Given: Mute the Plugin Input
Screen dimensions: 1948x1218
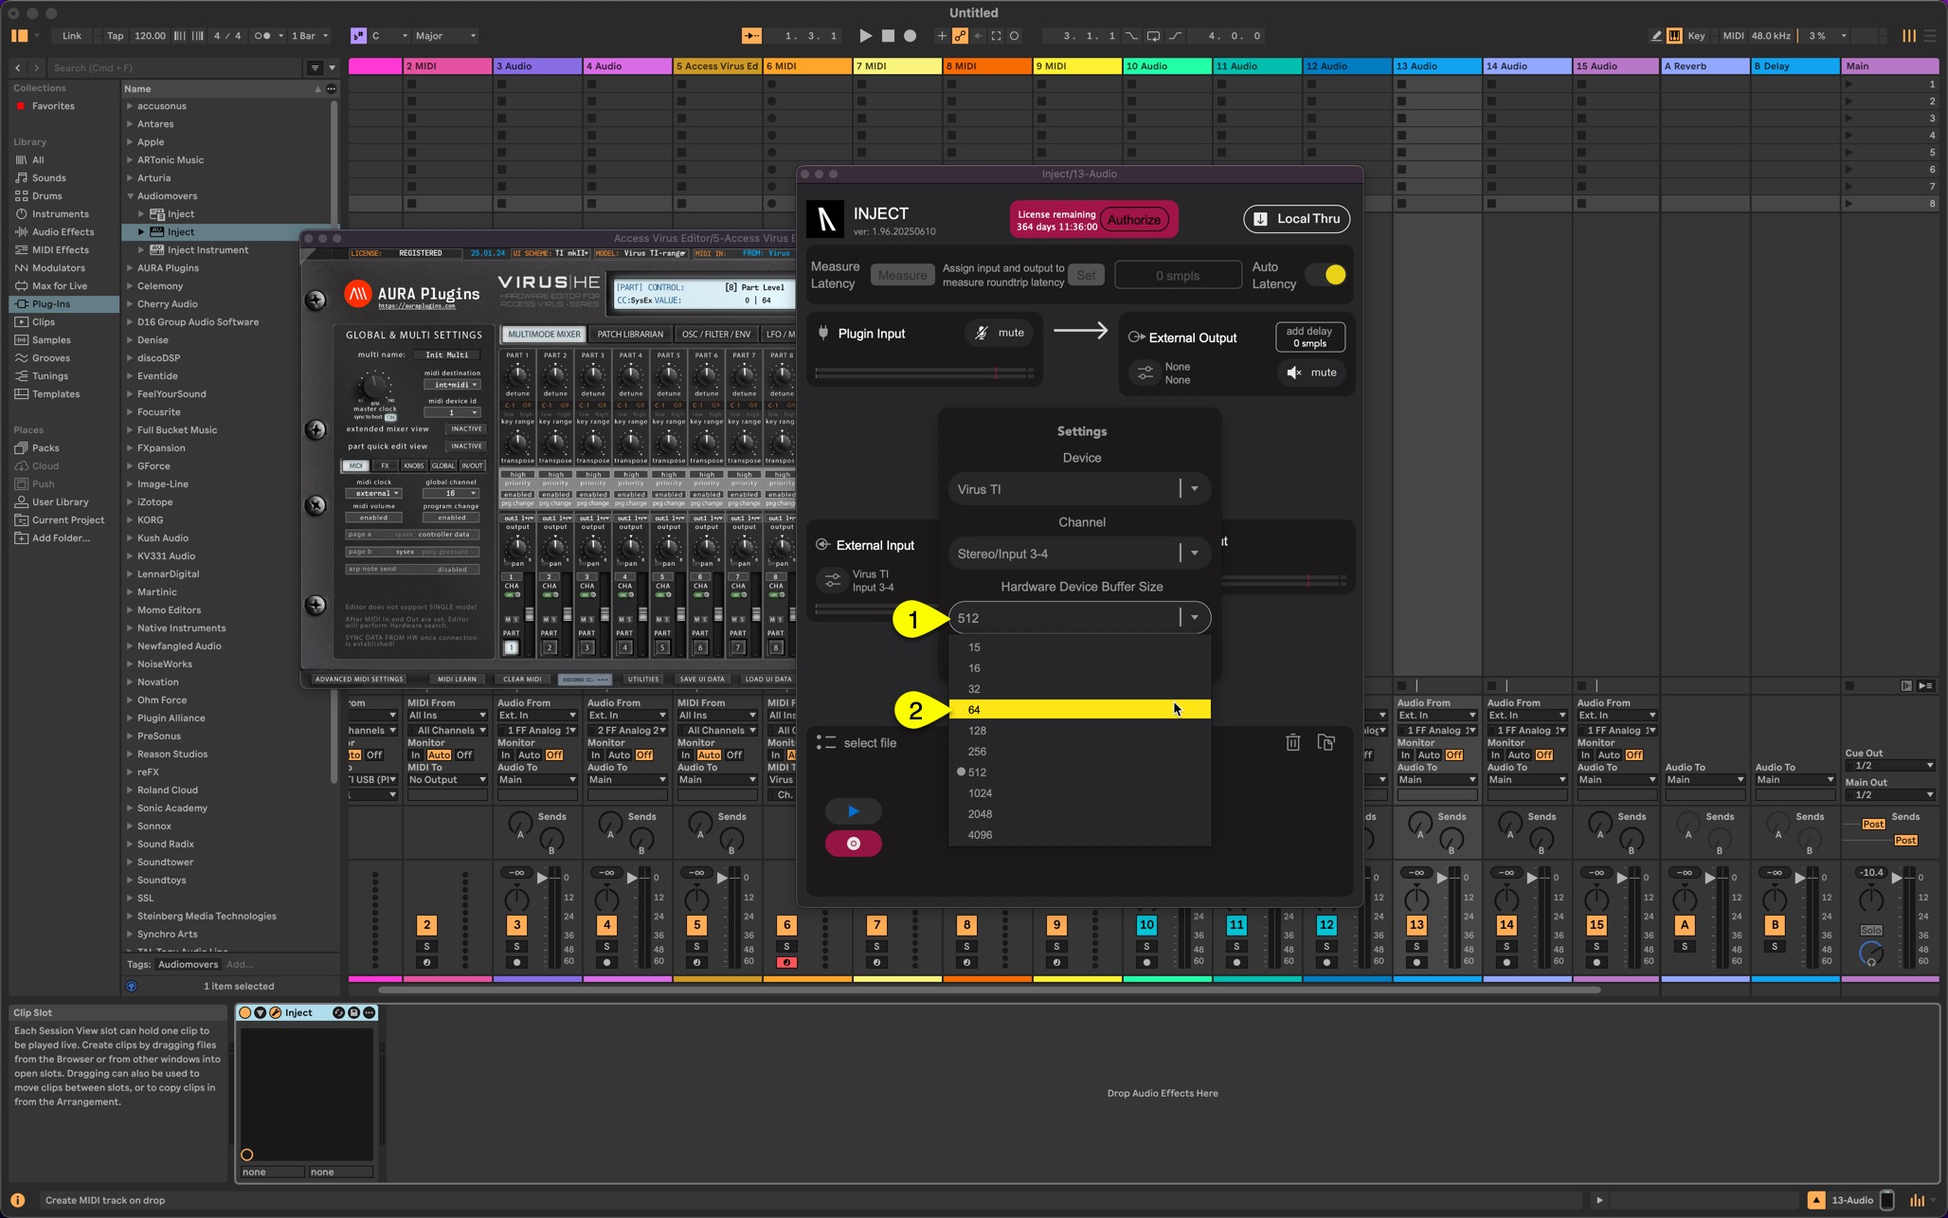Looking at the screenshot, I should 1000,333.
